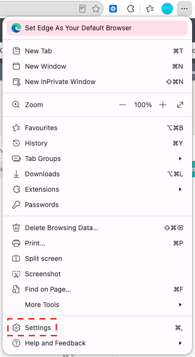
Task: Open the Extensions puzzle icon in toolbar
Action: (x=130, y=9)
